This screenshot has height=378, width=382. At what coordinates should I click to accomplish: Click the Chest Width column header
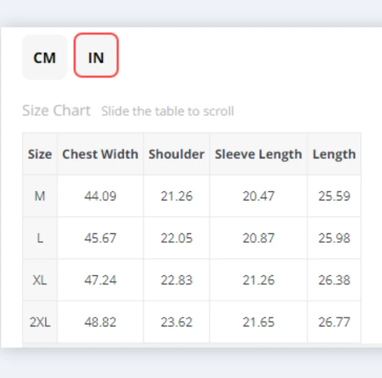100,154
